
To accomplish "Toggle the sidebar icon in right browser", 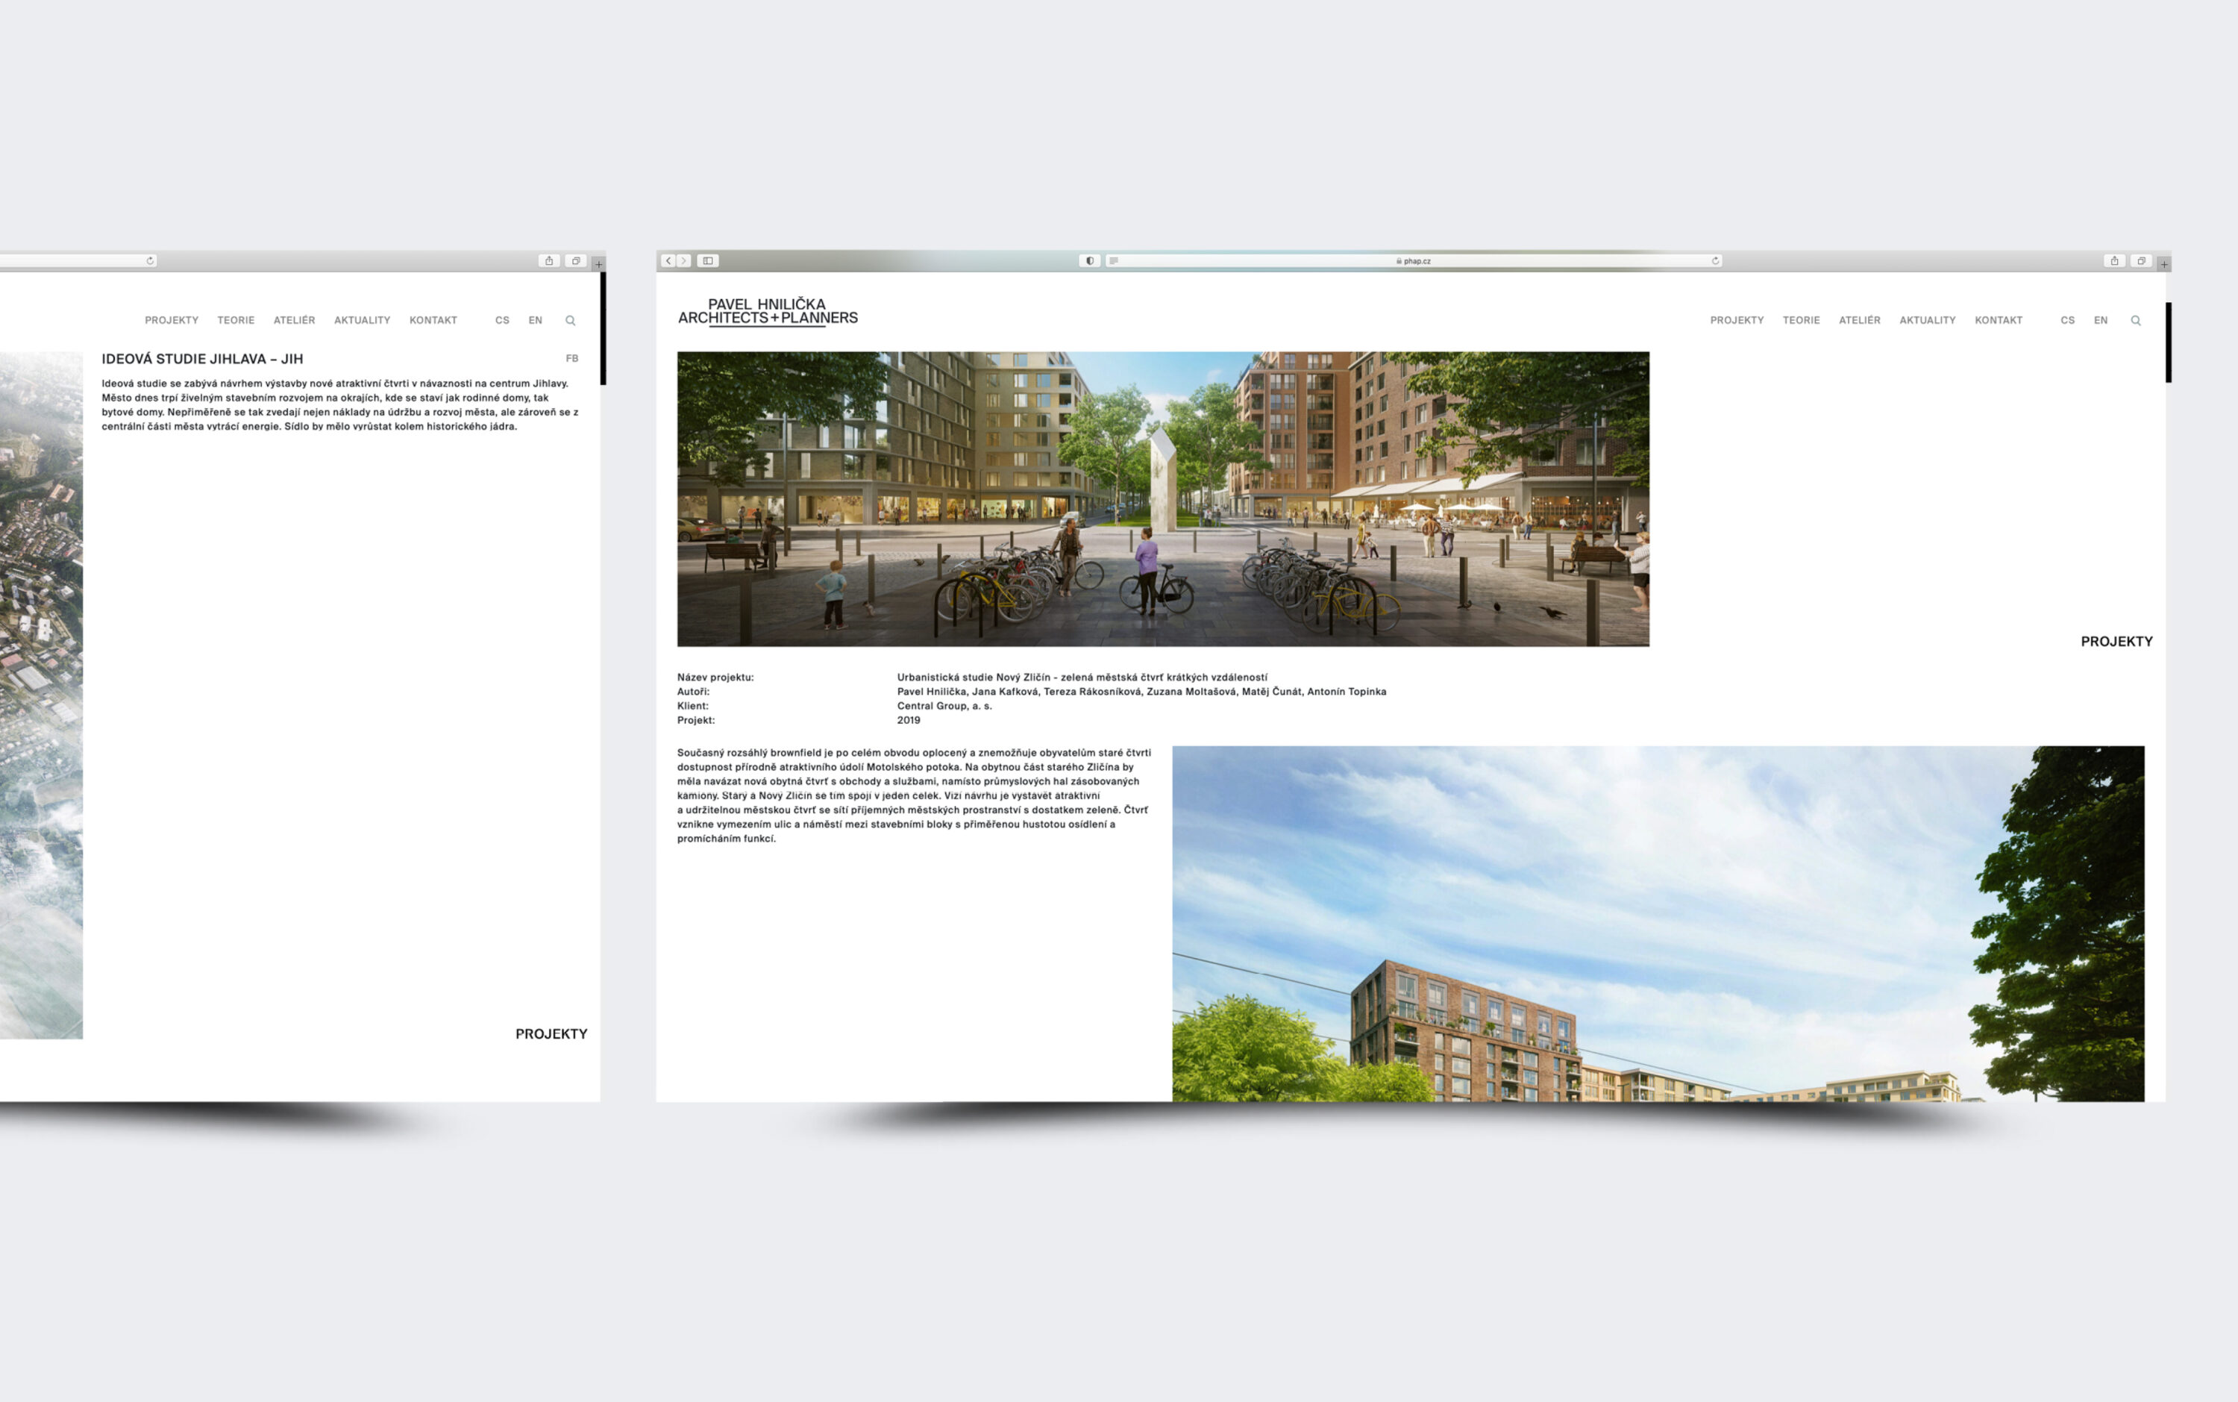I will tap(708, 260).
